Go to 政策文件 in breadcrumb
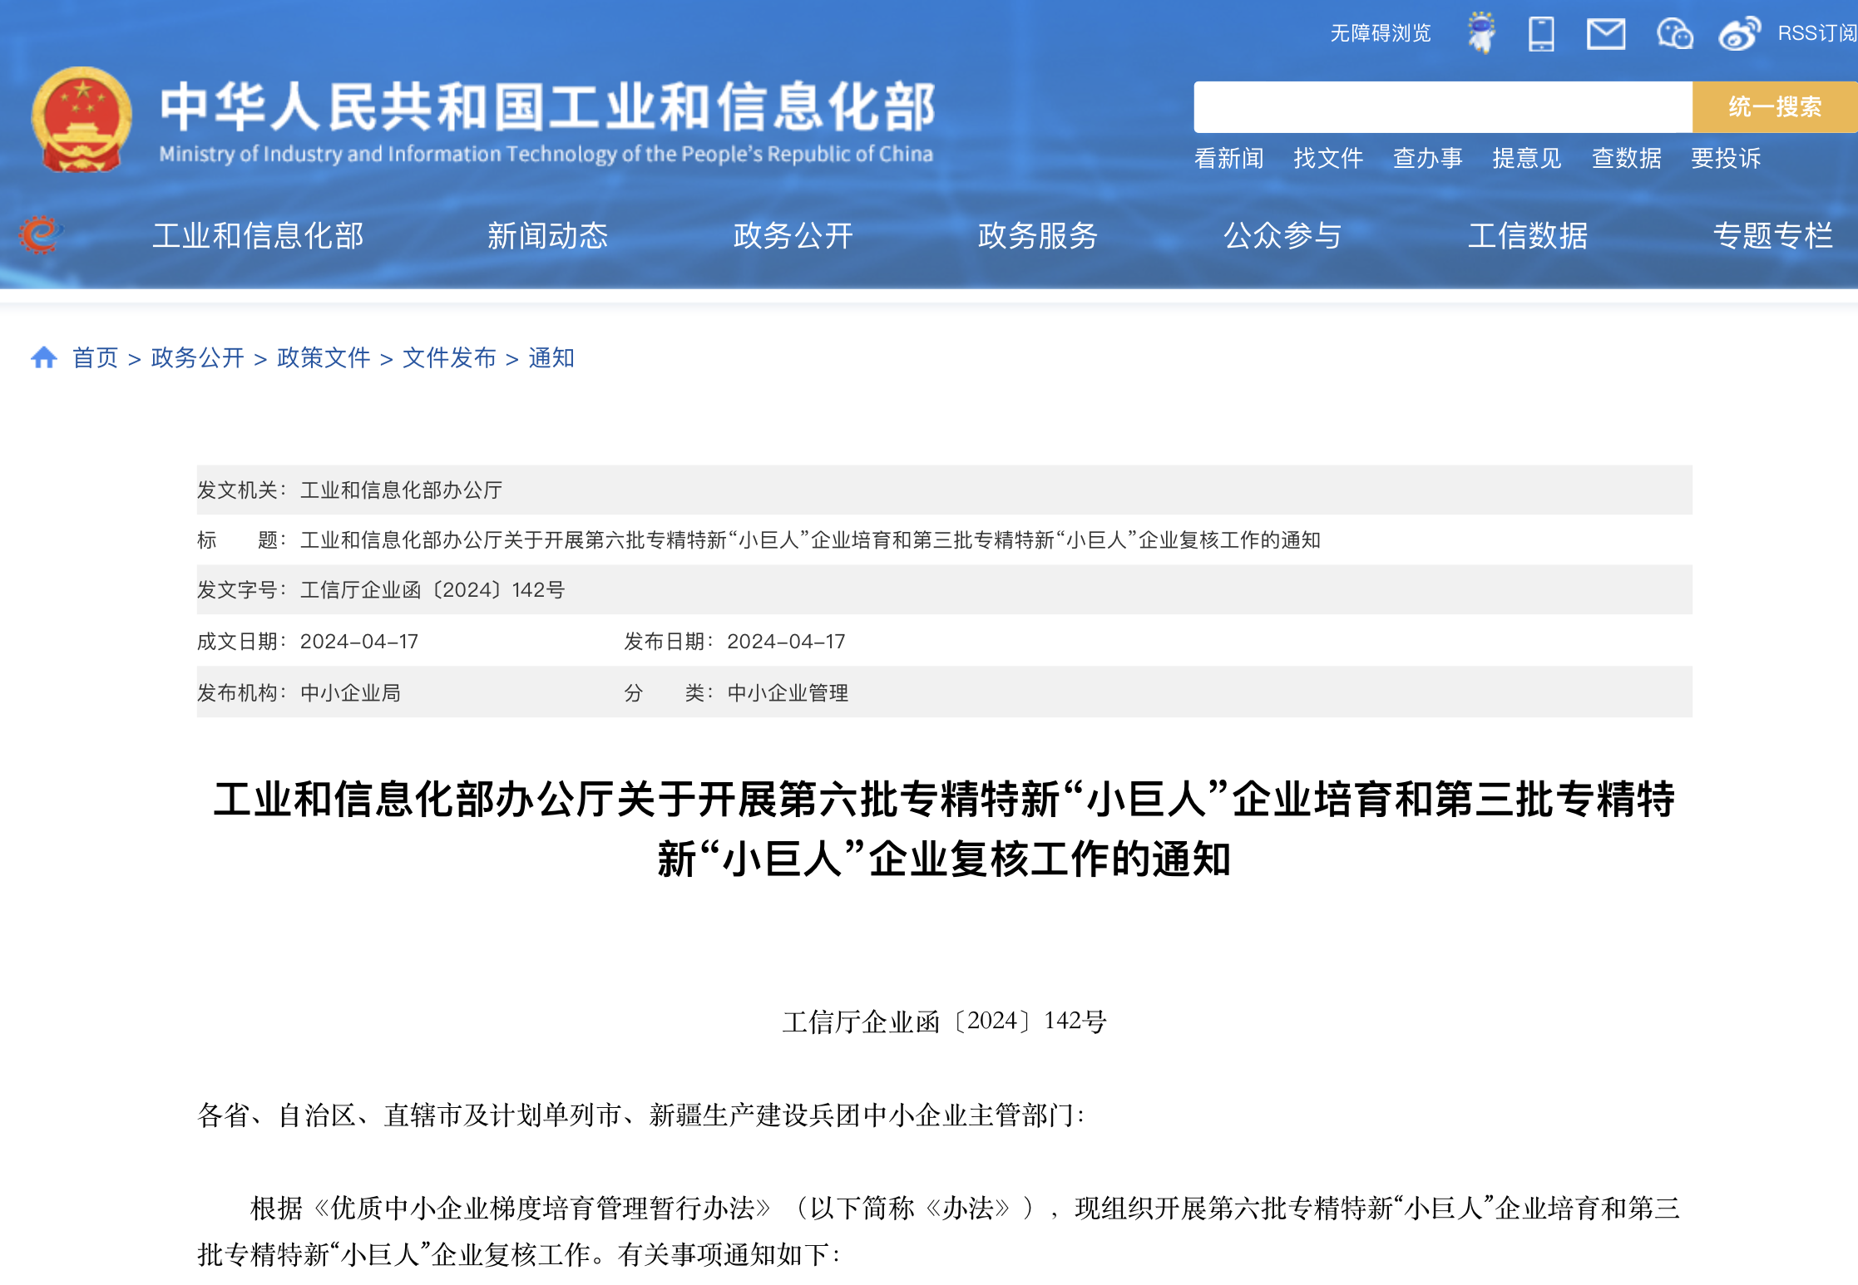1858x1285 pixels. pos(324,358)
